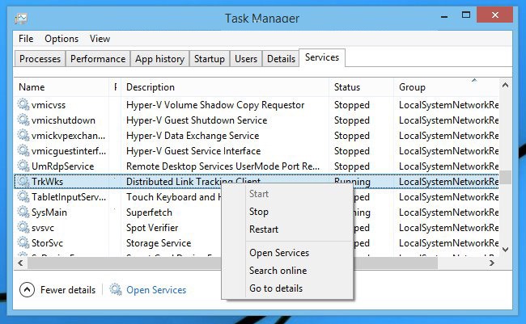This screenshot has width=526, height=324.
Task: Click the Task Manager title bar icon
Action: 21,19
